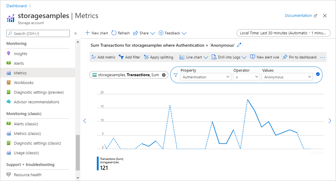Click the Pin to dashboard pin icon
336x181 pixels.
click(x=285, y=57)
